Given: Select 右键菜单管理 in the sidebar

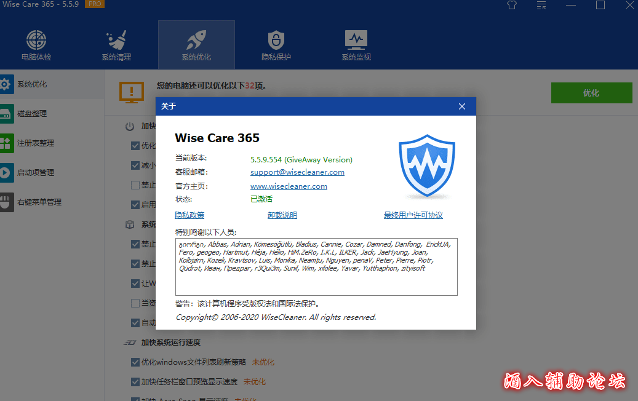Looking at the screenshot, I should pyautogui.click(x=39, y=202).
